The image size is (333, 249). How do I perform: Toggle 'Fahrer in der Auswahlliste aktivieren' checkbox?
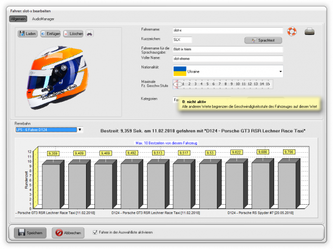tap(95, 232)
